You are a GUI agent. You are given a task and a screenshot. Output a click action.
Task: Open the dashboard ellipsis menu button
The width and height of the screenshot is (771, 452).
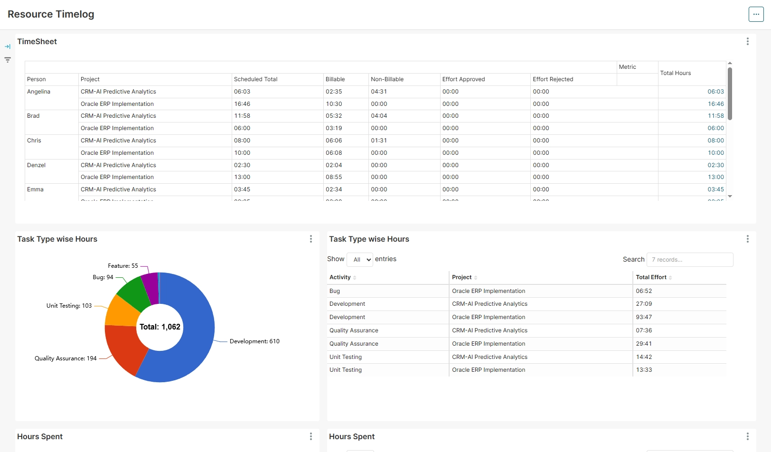pyautogui.click(x=756, y=14)
